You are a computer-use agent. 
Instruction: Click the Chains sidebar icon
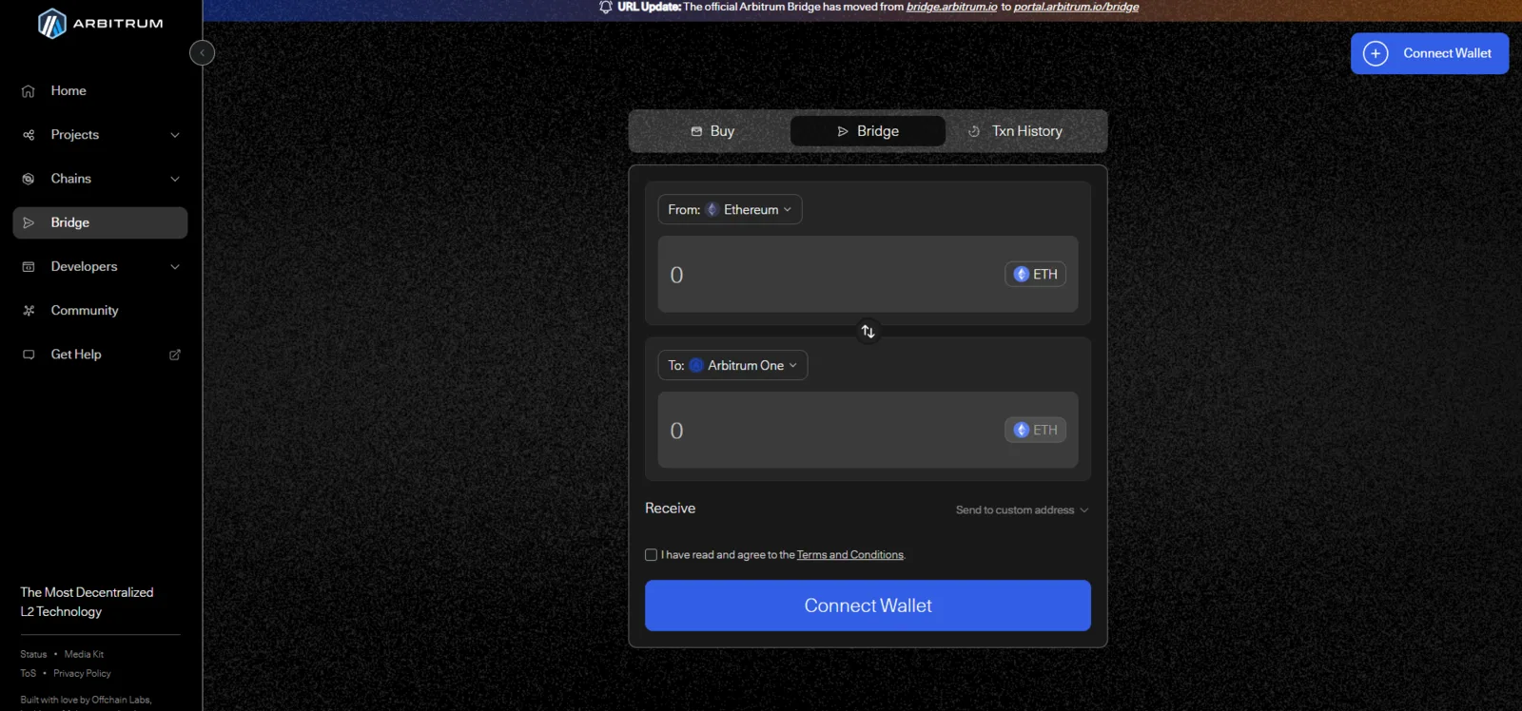click(x=29, y=179)
